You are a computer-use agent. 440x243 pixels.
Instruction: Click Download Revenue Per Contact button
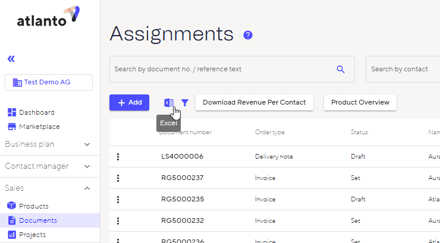click(x=254, y=102)
